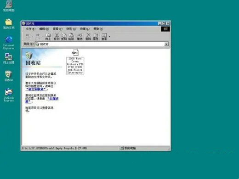
Task: Open the 转到 (Go) menu
Action: click(x=71, y=29)
